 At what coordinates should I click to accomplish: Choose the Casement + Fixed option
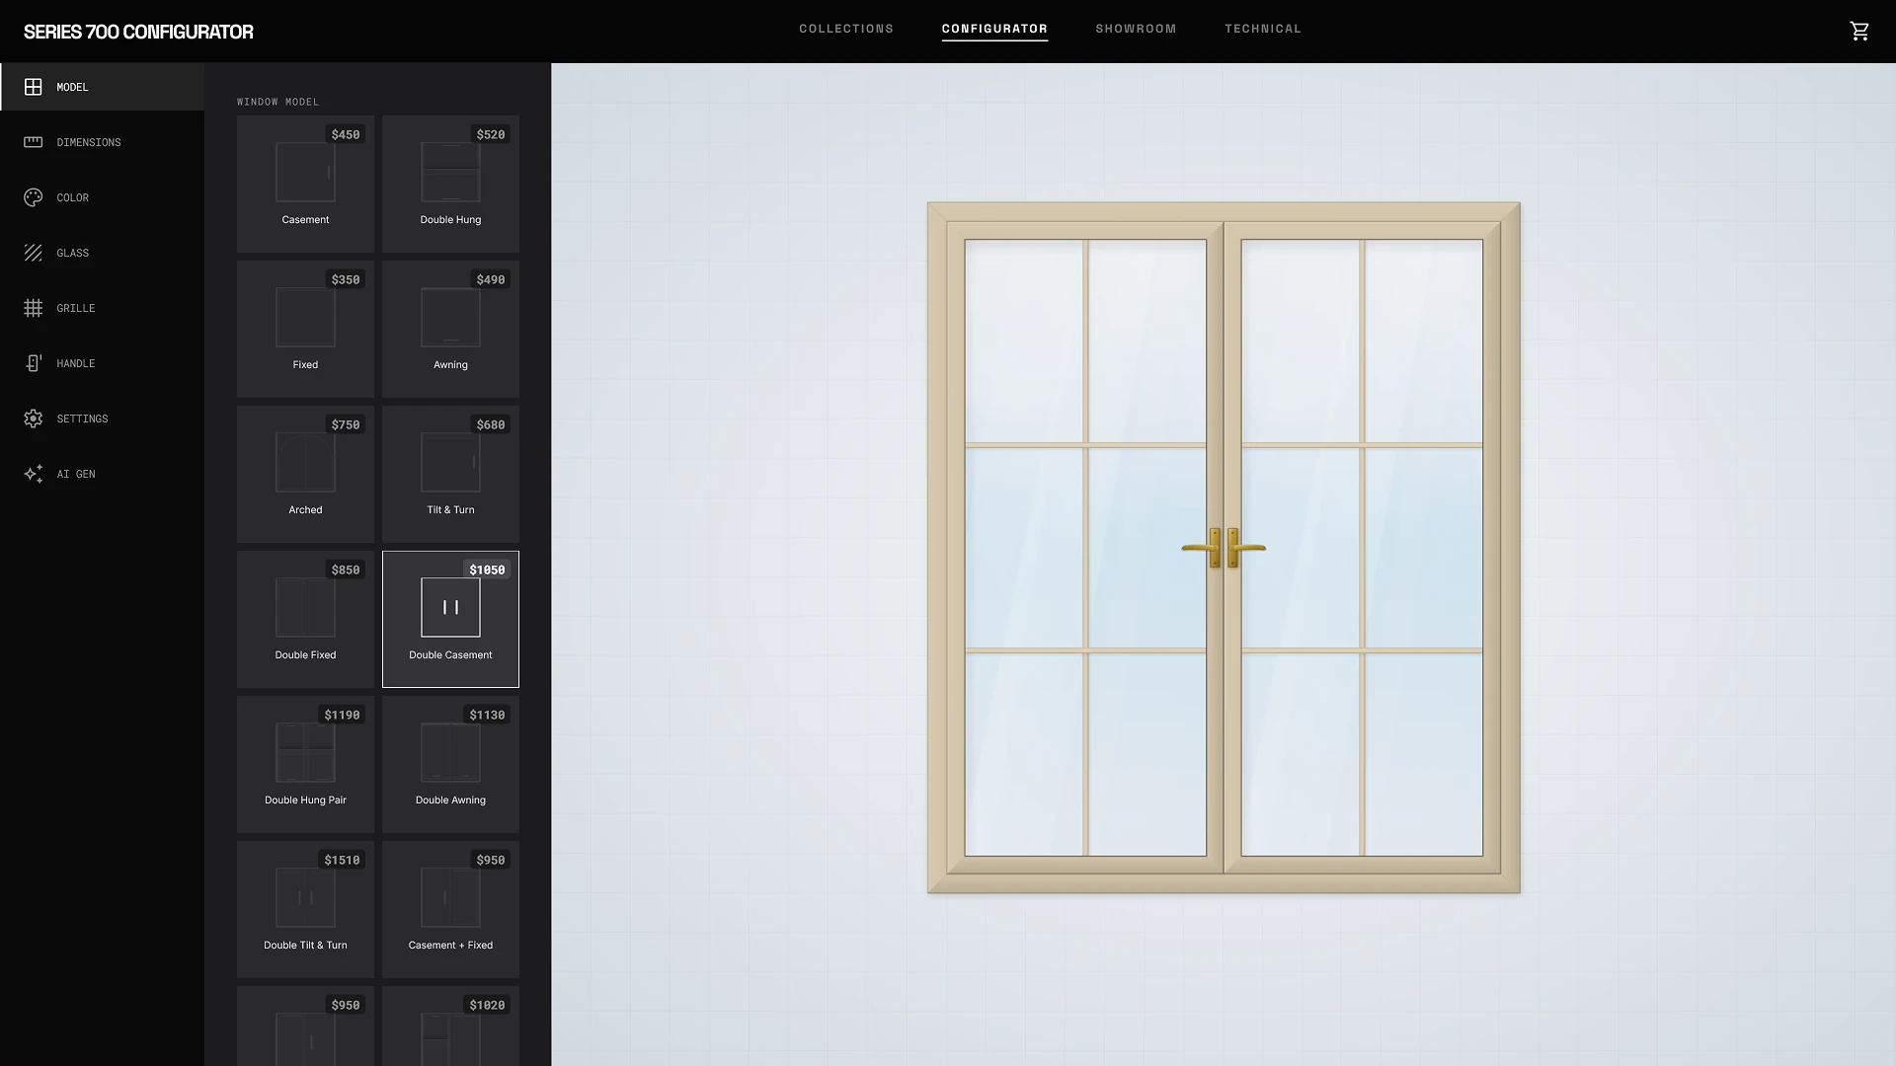coord(450,908)
